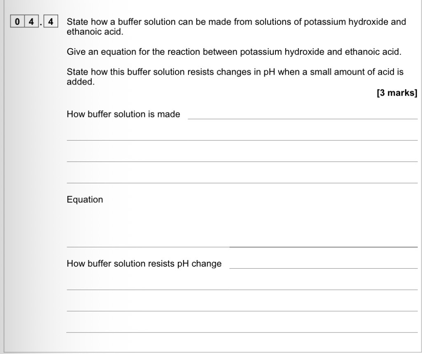Click the "How buffer solution resists pH change" label
The width and height of the screenshot is (422, 354).
(x=144, y=264)
